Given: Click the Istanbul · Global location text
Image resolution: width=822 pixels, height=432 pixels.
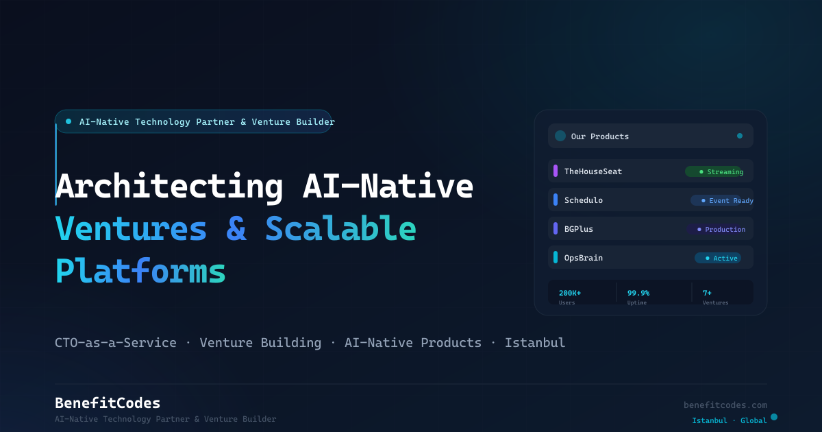Looking at the screenshot, I should (730, 420).
